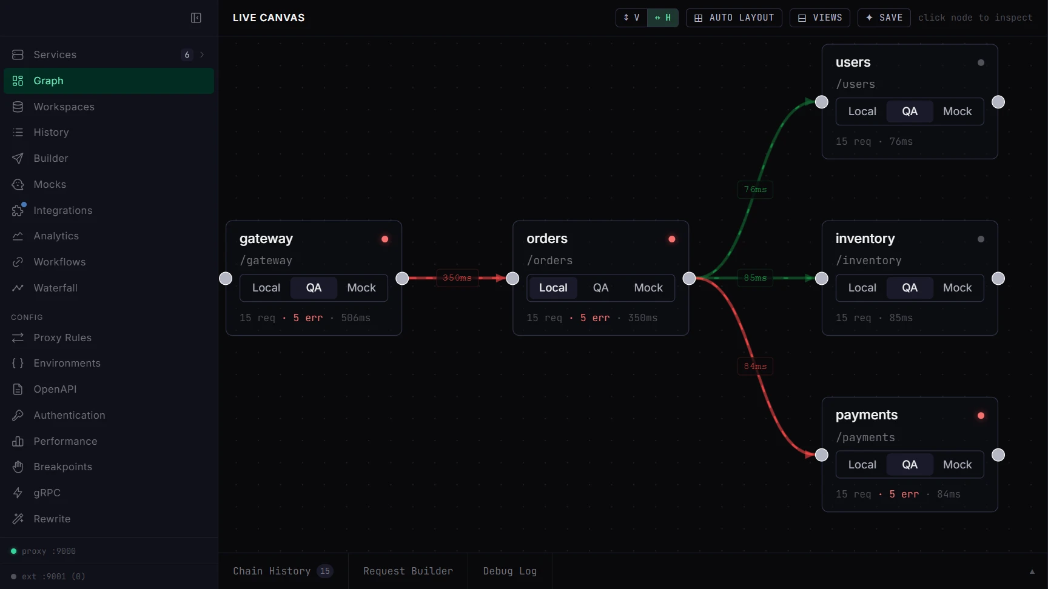This screenshot has height=589, width=1048.
Task: Click inventory node status dot
Action: [x=981, y=239]
